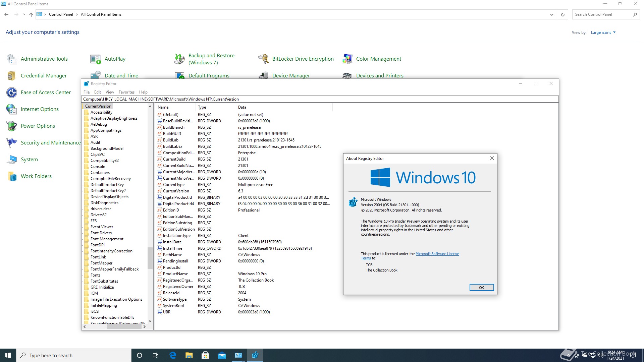Switch to Registry Editor taskbar icon
Image resolution: width=644 pixels, height=362 pixels.
[x=255, y=355]
